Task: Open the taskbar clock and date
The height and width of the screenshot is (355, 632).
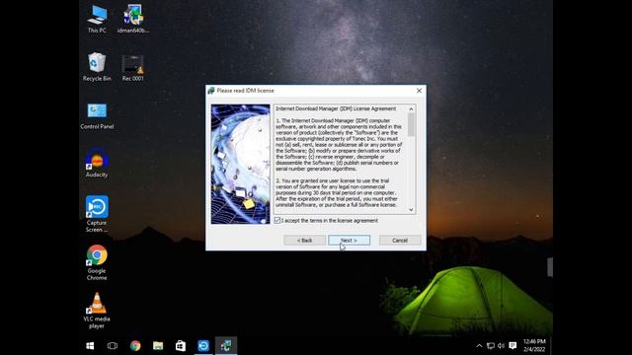Action: tap(534, 346)
